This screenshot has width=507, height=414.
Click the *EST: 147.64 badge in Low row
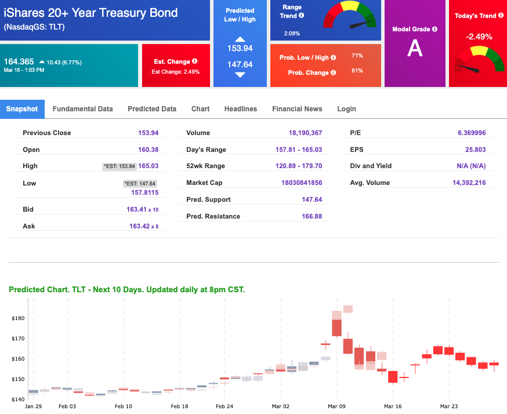pyautogui.click(x=140, y=184)
